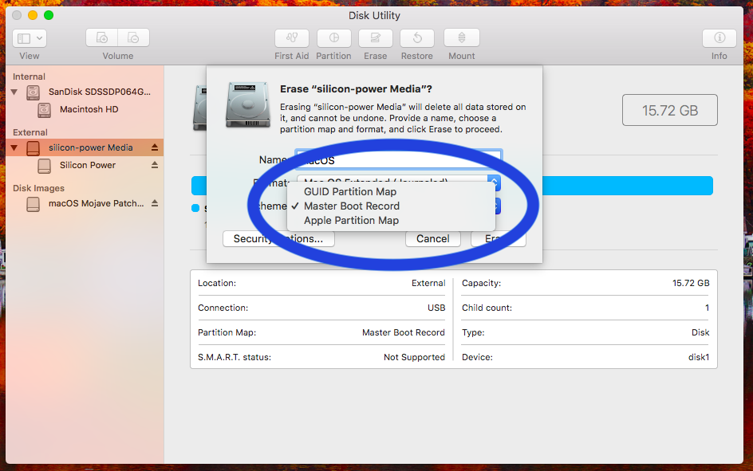Select Silicon Power volume in sidebar

point(88,165)
